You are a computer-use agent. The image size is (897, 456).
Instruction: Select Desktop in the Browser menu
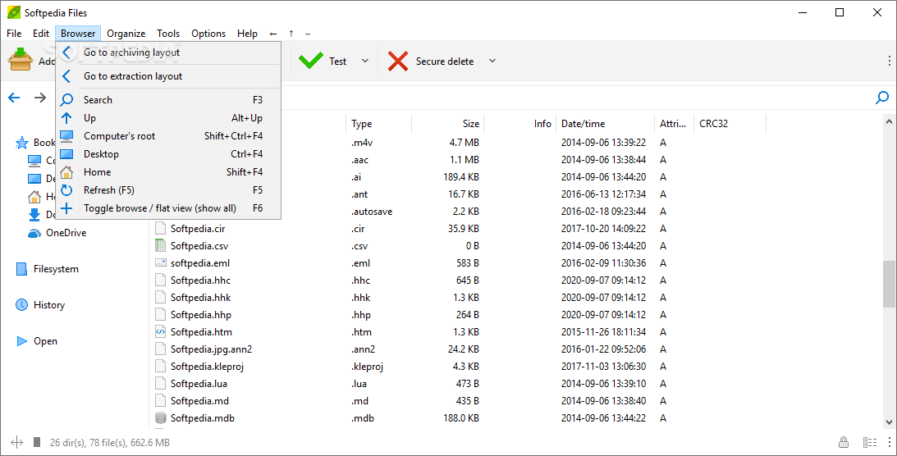[x=168, y=154]
